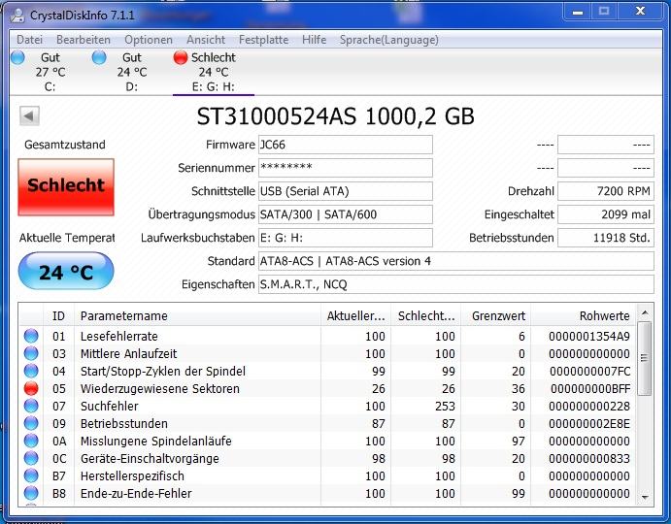Click the Standard field ATA8-ACS
This screenshot has height=524, width=671.
456,261
